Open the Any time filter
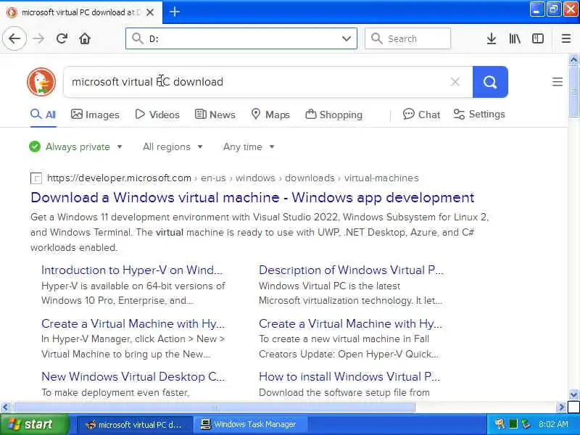Viewport: 580px width, 435px height. point(249,147)
